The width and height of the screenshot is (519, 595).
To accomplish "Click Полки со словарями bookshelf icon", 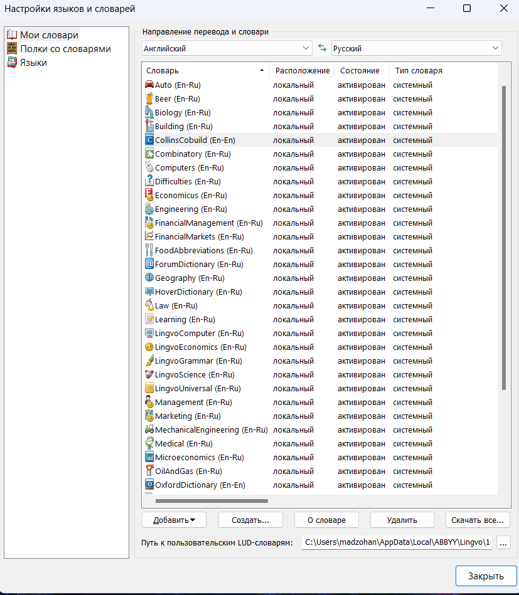I will pos(12,48).
